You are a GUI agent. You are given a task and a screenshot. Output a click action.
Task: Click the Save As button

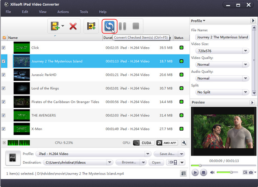tap(166, 154)
